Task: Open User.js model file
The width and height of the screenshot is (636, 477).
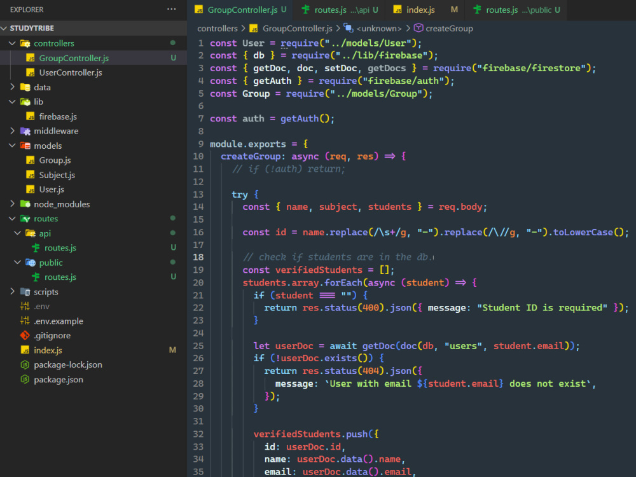Action: tap(52, 189)
